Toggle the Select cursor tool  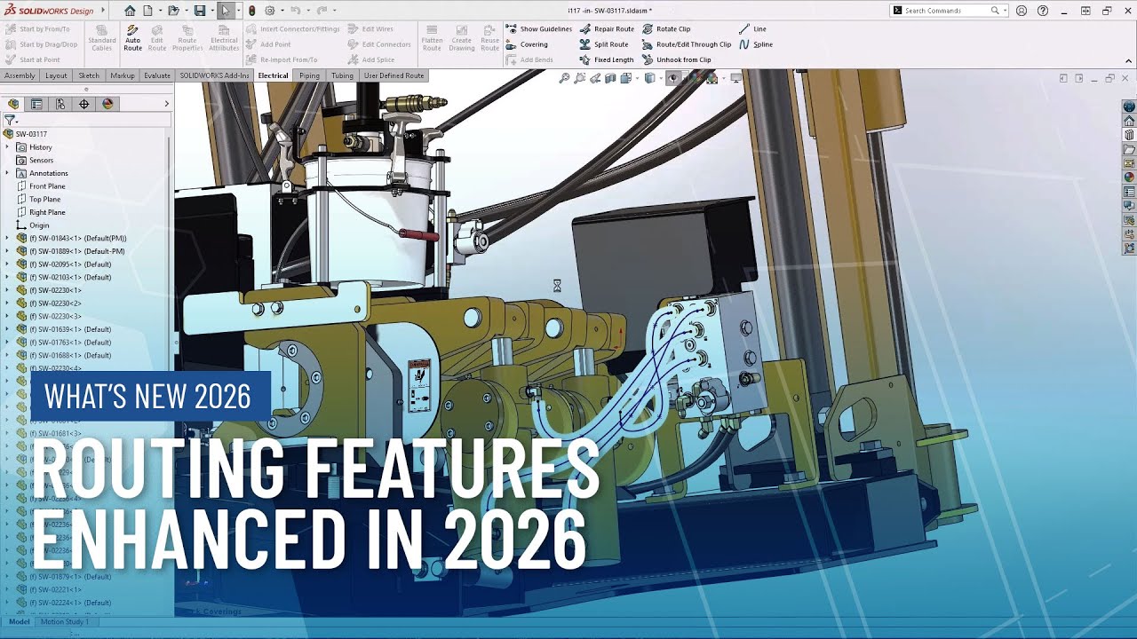point(226,11)
